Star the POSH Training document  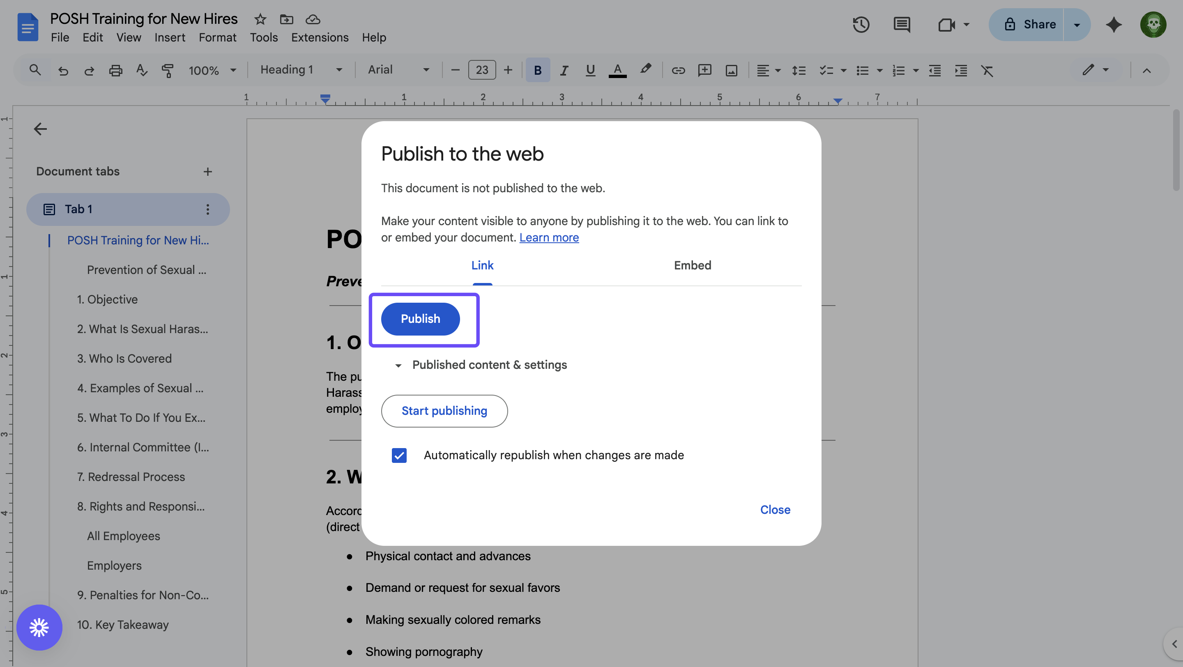tap(260, 19)
